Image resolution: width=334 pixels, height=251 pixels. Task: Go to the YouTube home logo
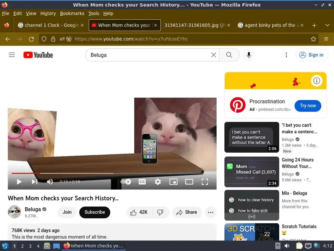tap(38, 55)
